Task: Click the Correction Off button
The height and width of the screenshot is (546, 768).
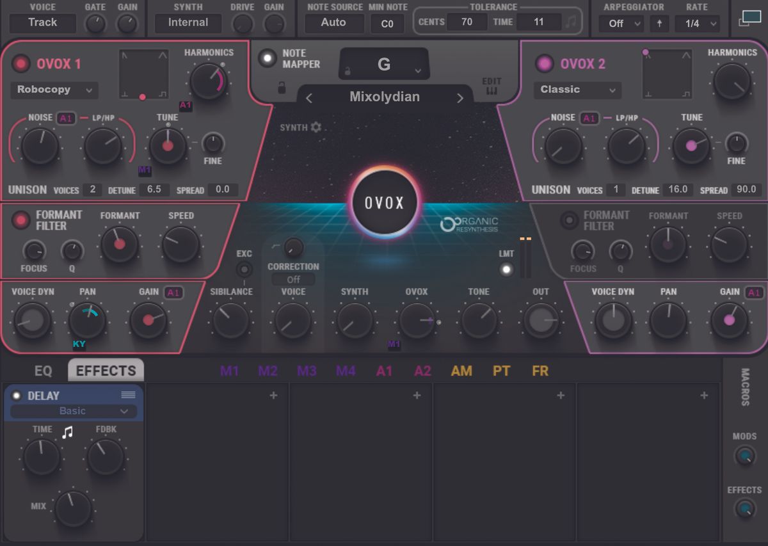Action: click(292, 279)
